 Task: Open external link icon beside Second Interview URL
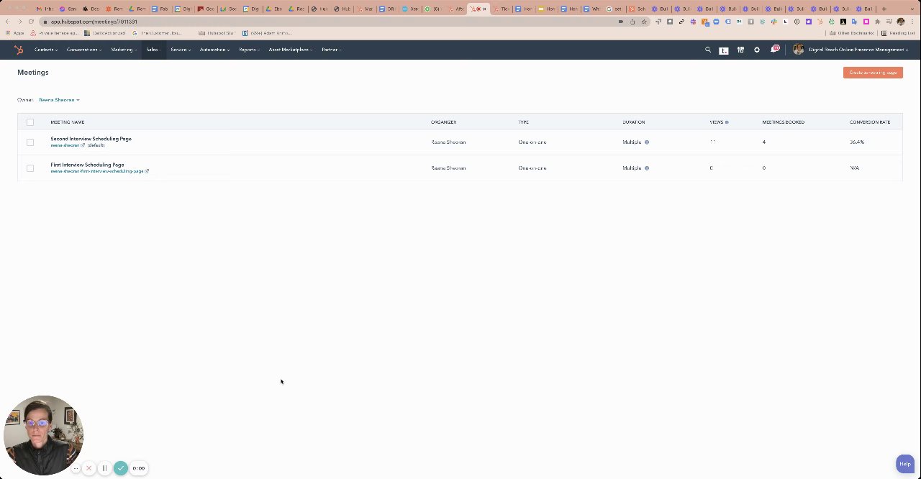click(83, 145)
